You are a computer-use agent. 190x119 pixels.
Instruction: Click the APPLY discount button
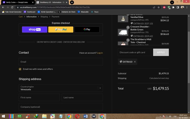click(161, 52)
